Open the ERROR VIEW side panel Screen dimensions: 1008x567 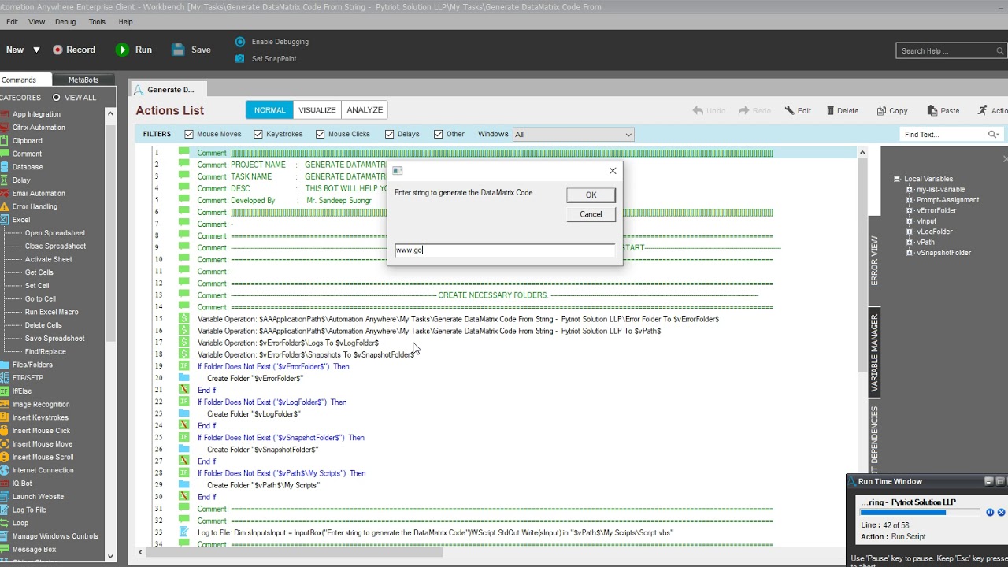[x=874, y=261]
